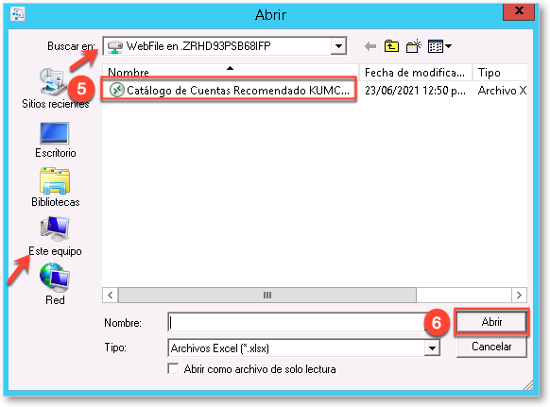Open the view menu dropdown arrow
Viewport: 550px width, 407px height.
pos(449,46)
